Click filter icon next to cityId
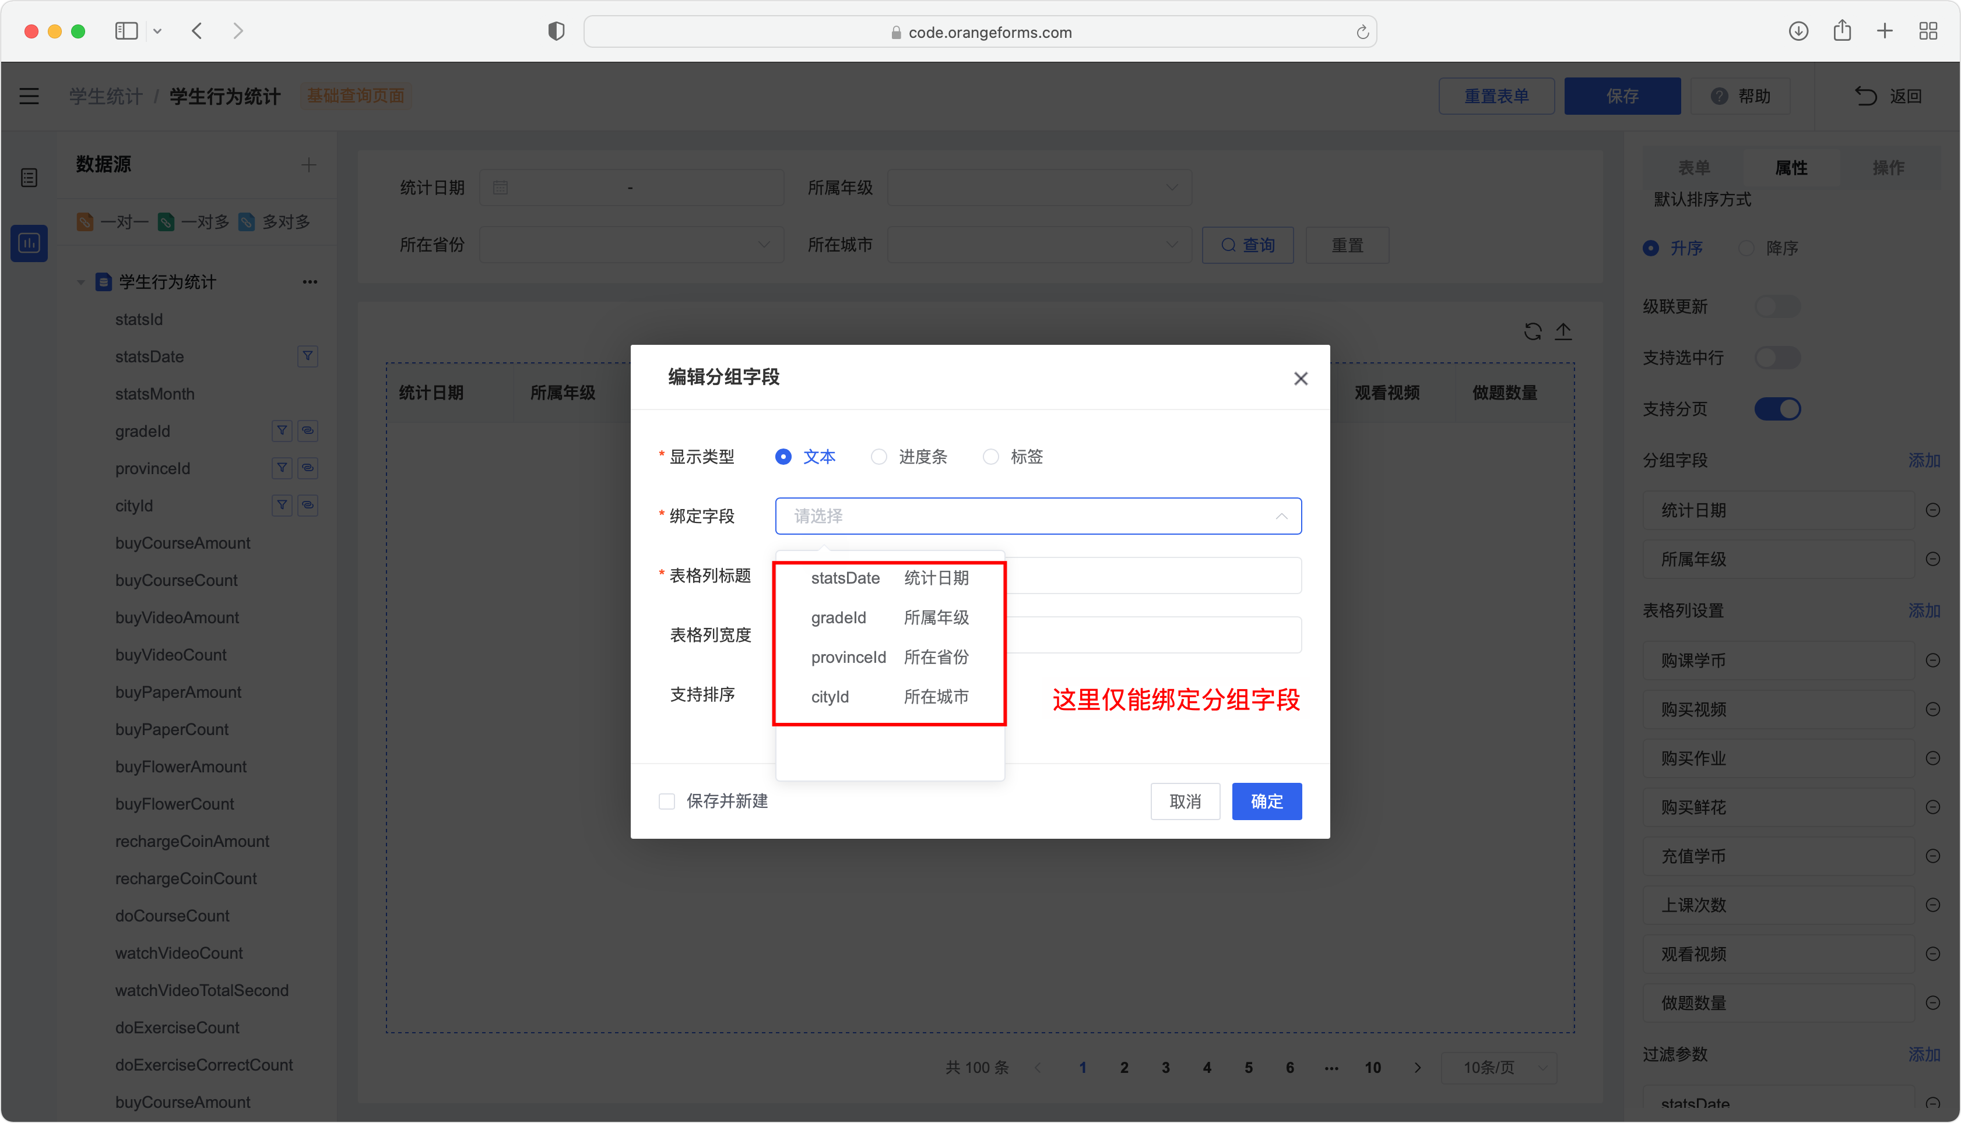The width and height of the screenshot is (1961, 1123). (283, 505)
